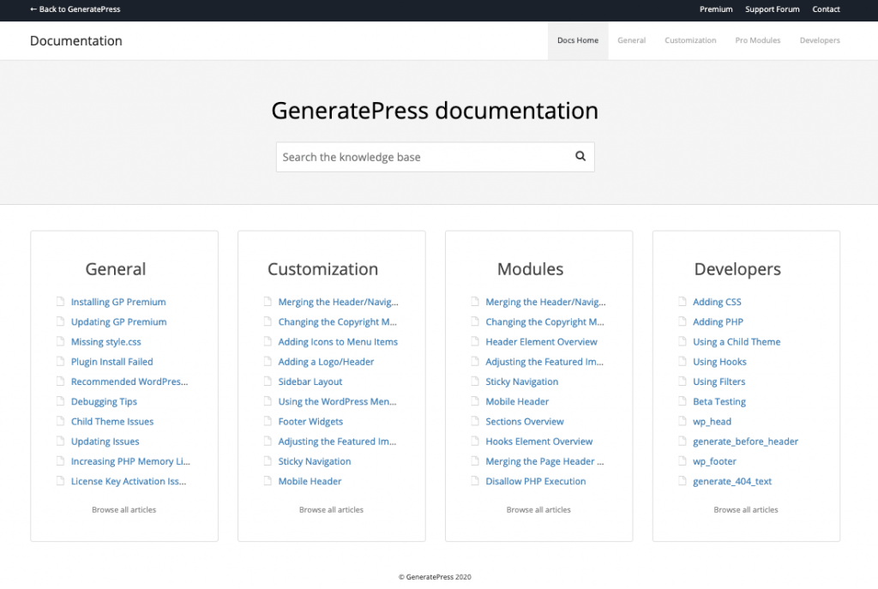Browse all articles in Customization card
This screenshot has width=878, height=589.
[x=331, y=509]
